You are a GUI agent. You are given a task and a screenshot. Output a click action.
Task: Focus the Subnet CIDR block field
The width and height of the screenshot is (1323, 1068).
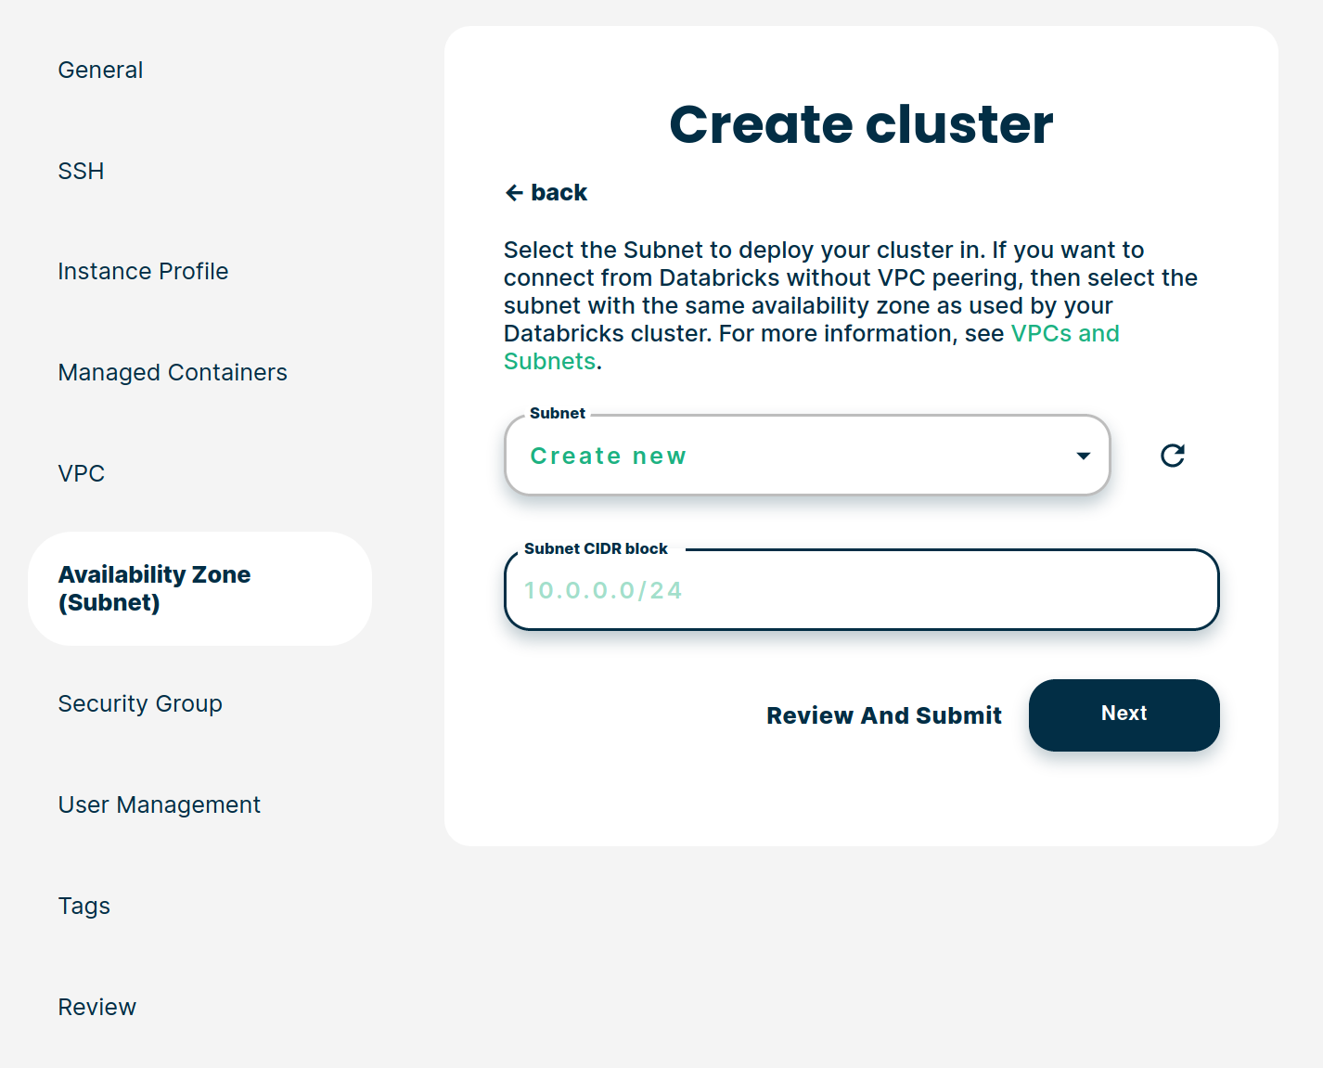click(x=861, y=591)
